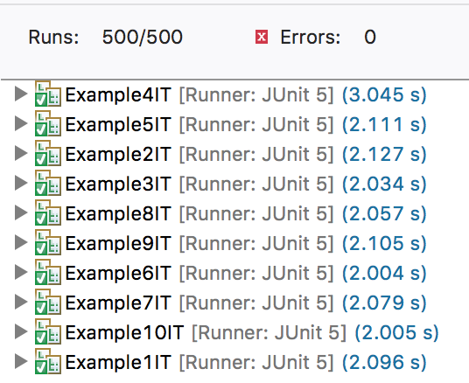Screen dimensions: 469x383
Task: Click the Example4IT test suite icon
Action: (x=48, y=94)
